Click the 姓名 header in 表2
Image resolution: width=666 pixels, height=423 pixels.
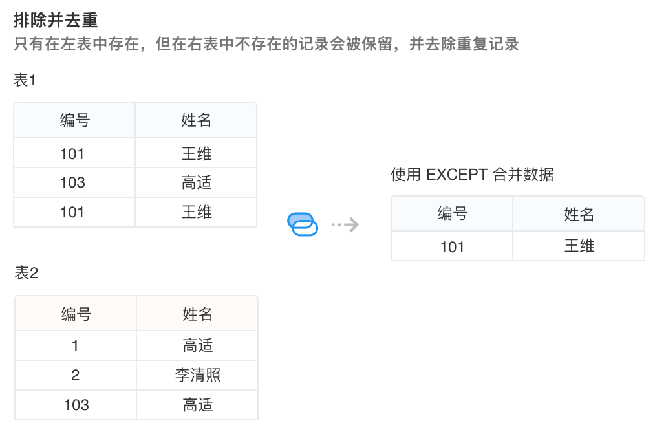197,314
